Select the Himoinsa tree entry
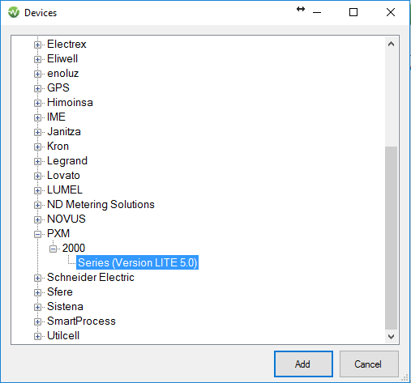 click(70, 103)
